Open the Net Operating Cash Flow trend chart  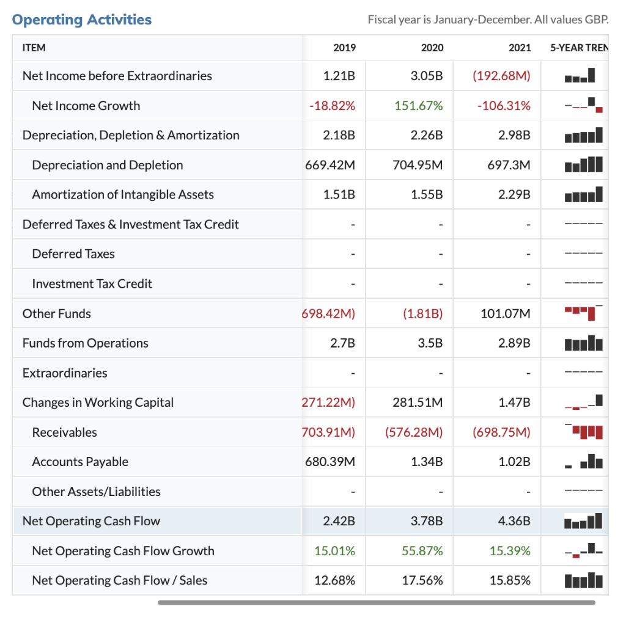coord(583,520)
